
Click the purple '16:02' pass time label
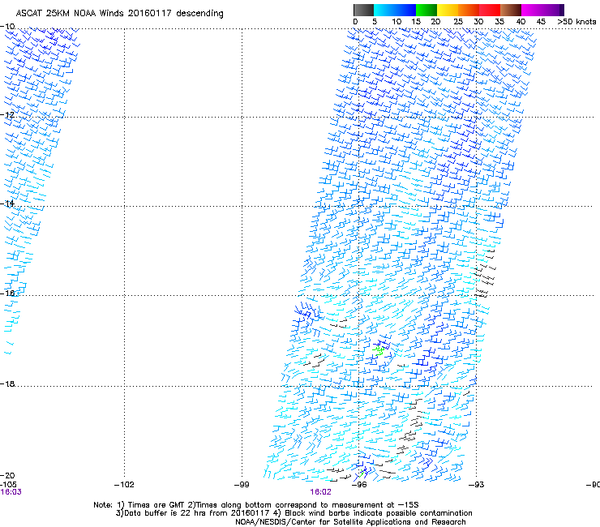(x=320, y=492)
